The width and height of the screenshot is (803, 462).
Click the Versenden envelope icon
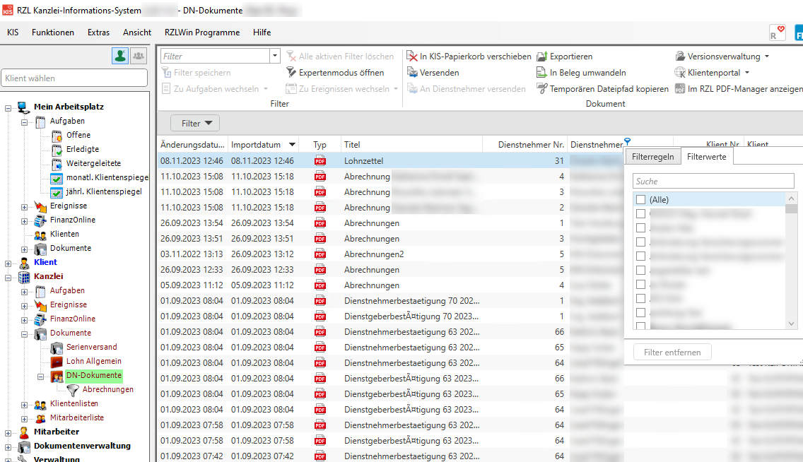coord(413,73)
